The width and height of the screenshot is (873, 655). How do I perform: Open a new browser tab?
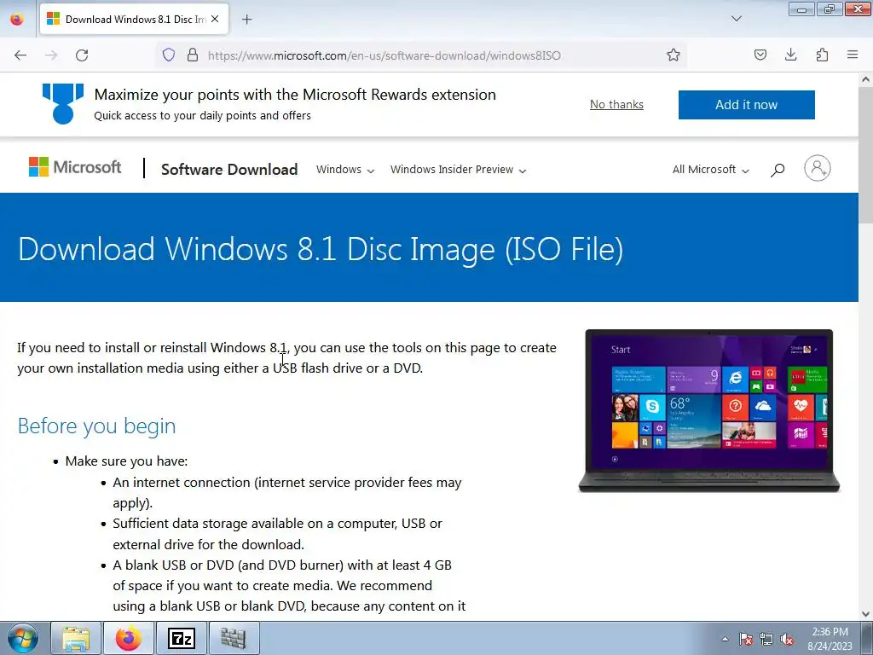pos(247,20)
